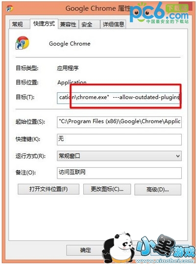Click the 高级(D)... button
This screenshot has height=265, width=196.
tap(158, 189)
